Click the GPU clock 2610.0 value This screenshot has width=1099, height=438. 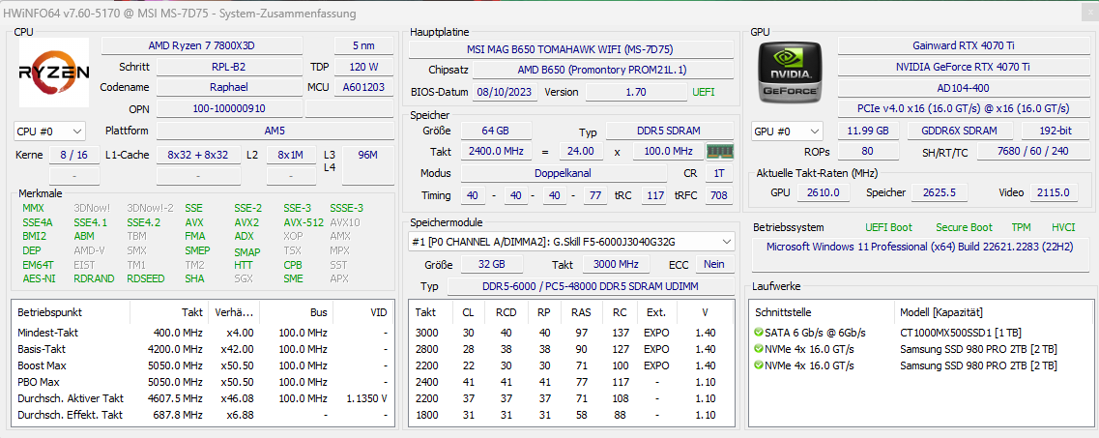tap(824, 192)
